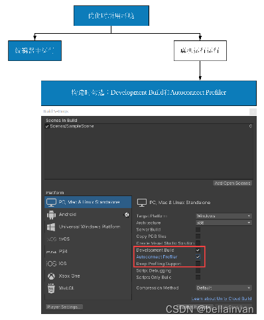The height and width of the screenshot is (320, 264).
Task: Click the Platform section heading
Action: pos(55,193)
